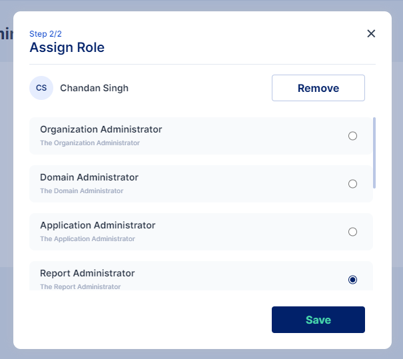Screen dimensions: 403x359
Task: Click the Chandan Singh user name
Action: (94, 88)
